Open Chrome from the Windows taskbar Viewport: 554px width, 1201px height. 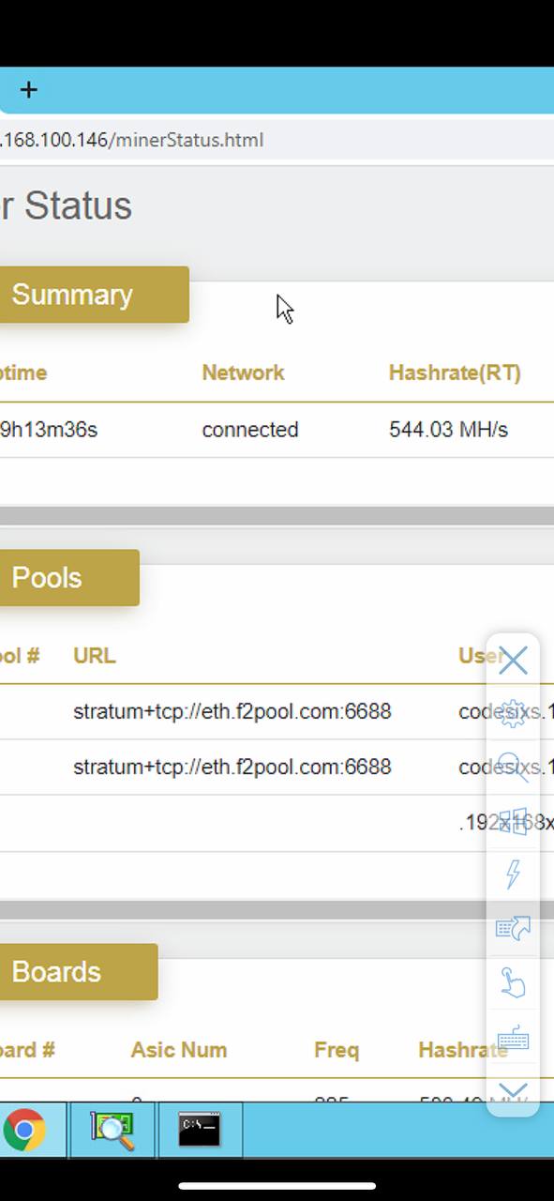24,1130
